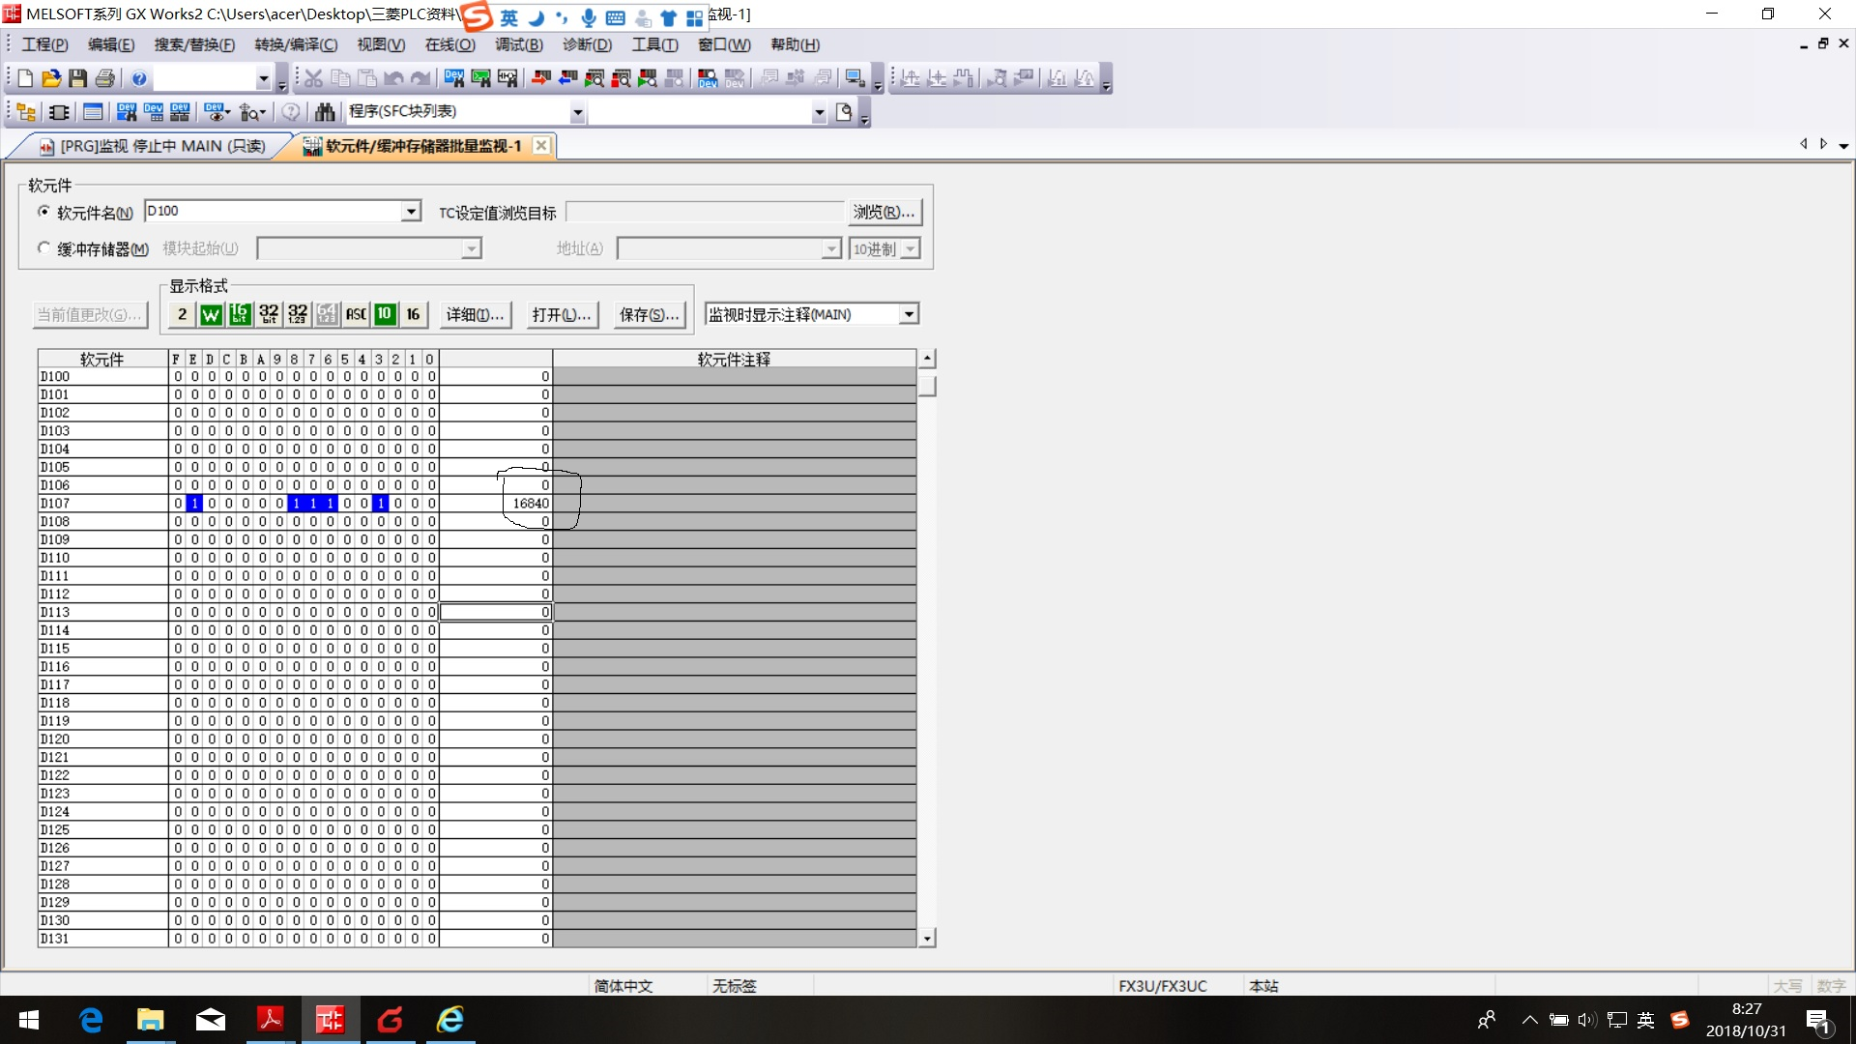1856x1044 pixels.
Task: Click the 保存(S)... button
Action: click(649, 314)
